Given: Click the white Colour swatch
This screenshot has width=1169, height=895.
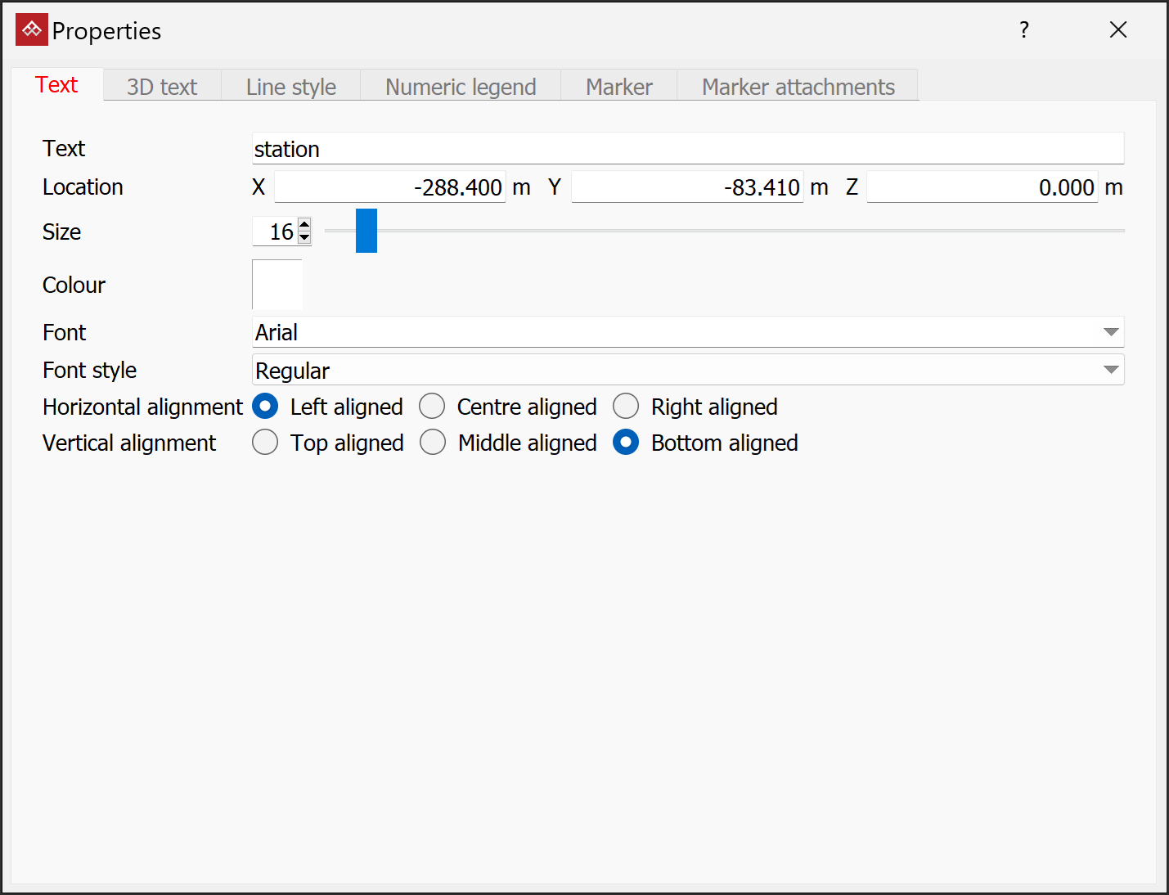Looking at the screenshot, I should 277,285.
